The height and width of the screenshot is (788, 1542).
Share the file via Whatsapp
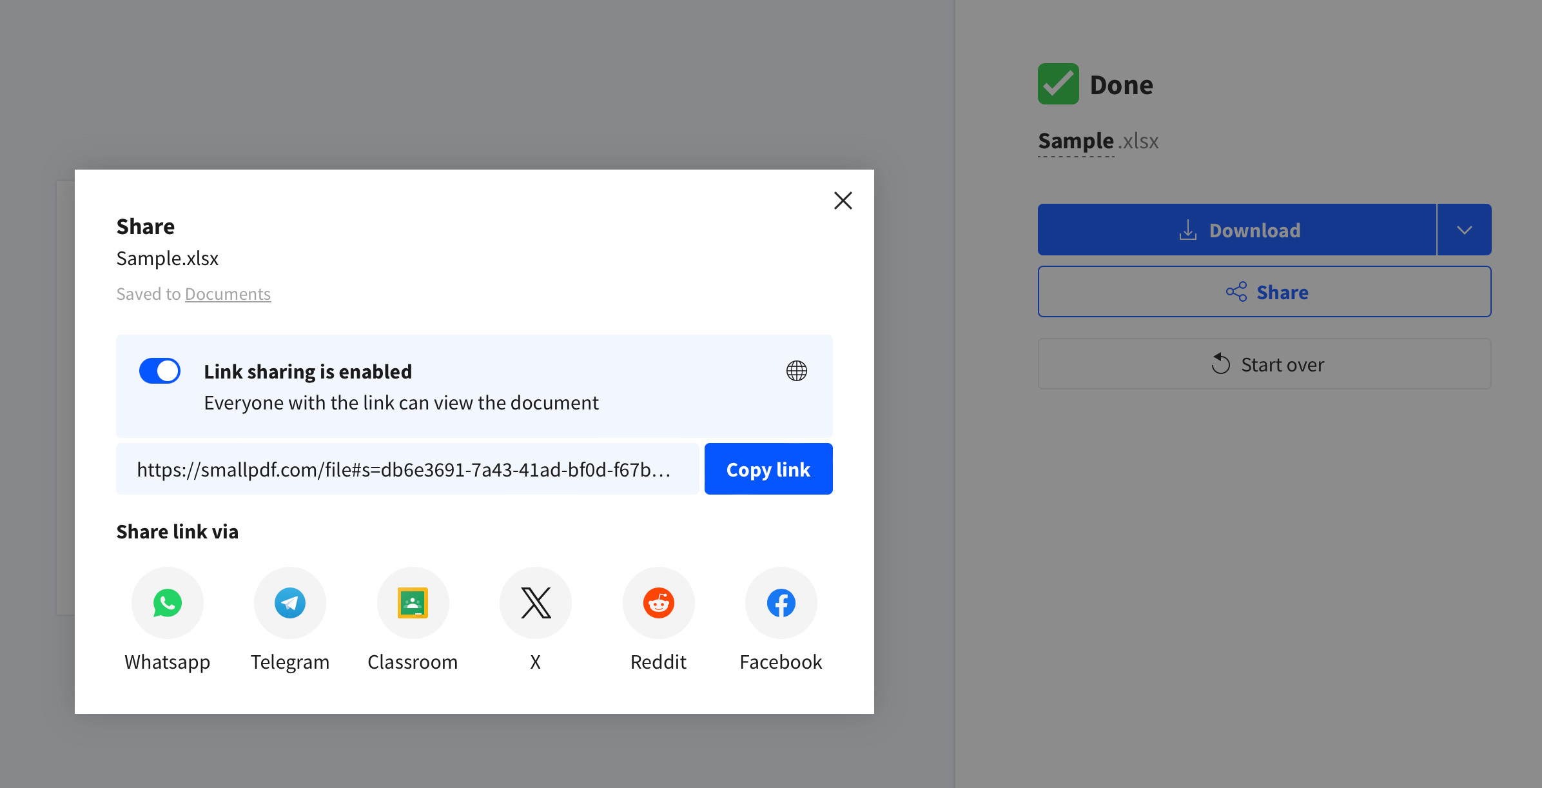point(167,602)
